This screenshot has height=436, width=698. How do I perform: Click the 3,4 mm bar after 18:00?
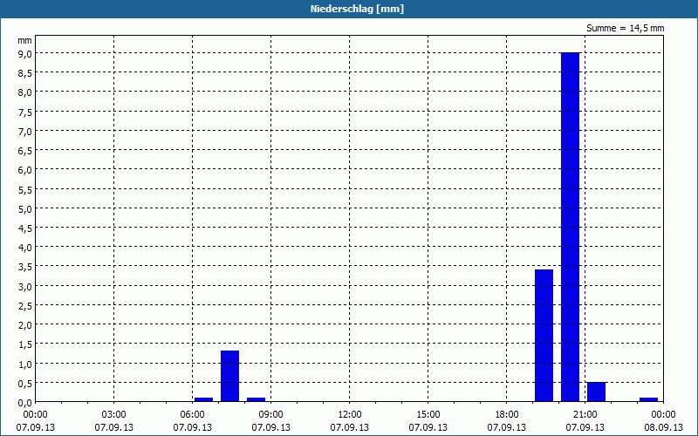pyautogui.click(x=544, y=336)
